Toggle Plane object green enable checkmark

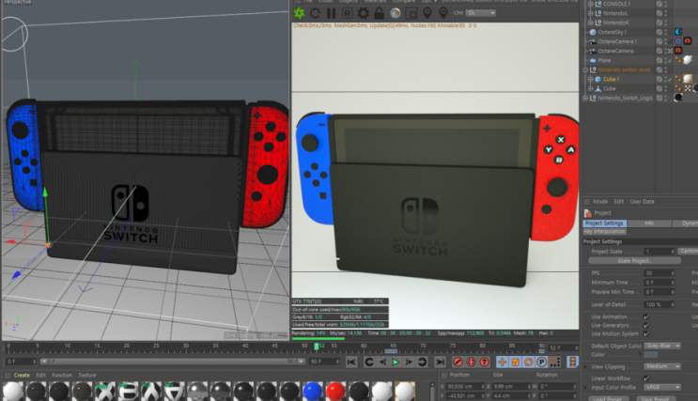click(x=670, y=60)
